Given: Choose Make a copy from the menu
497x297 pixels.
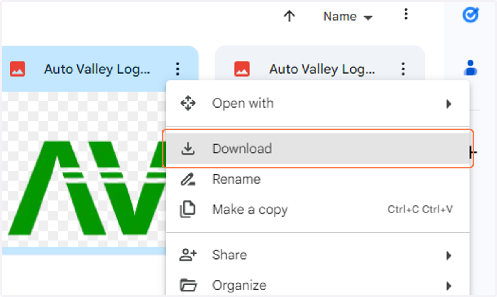Looking at the screenshot, I should [x=318, y=210].
